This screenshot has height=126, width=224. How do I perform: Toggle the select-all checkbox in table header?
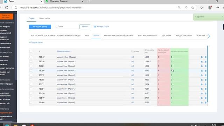(x=31, y=51)
